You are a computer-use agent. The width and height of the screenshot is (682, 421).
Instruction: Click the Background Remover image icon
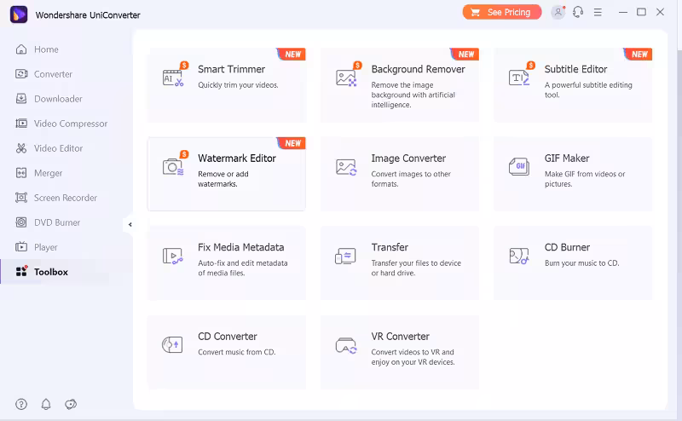pos(346,78)
